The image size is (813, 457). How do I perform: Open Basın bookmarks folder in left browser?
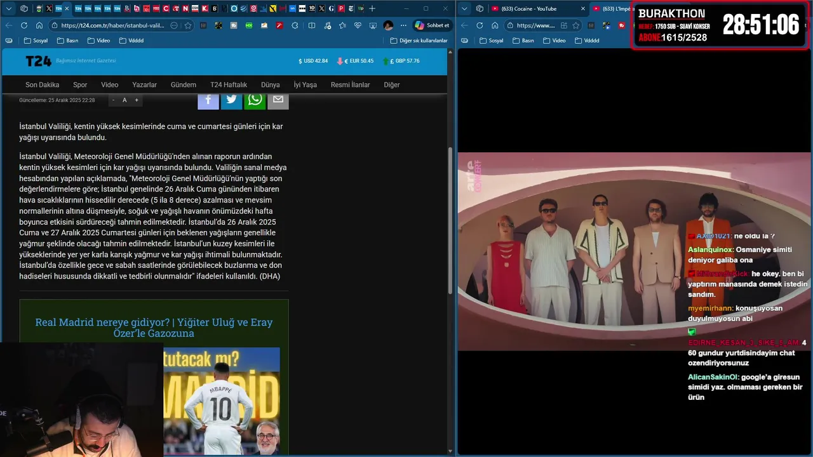[x=67, y=40]
